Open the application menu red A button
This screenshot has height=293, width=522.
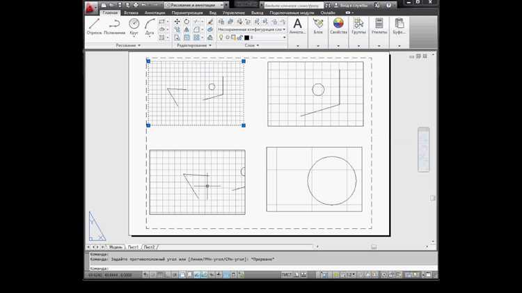(x=90, y=8)
